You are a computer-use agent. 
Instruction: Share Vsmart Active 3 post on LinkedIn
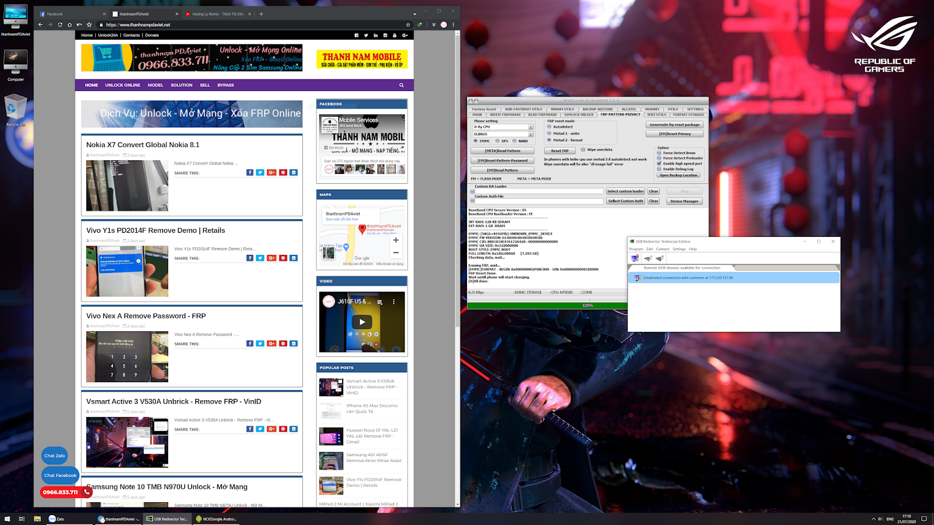294,429
